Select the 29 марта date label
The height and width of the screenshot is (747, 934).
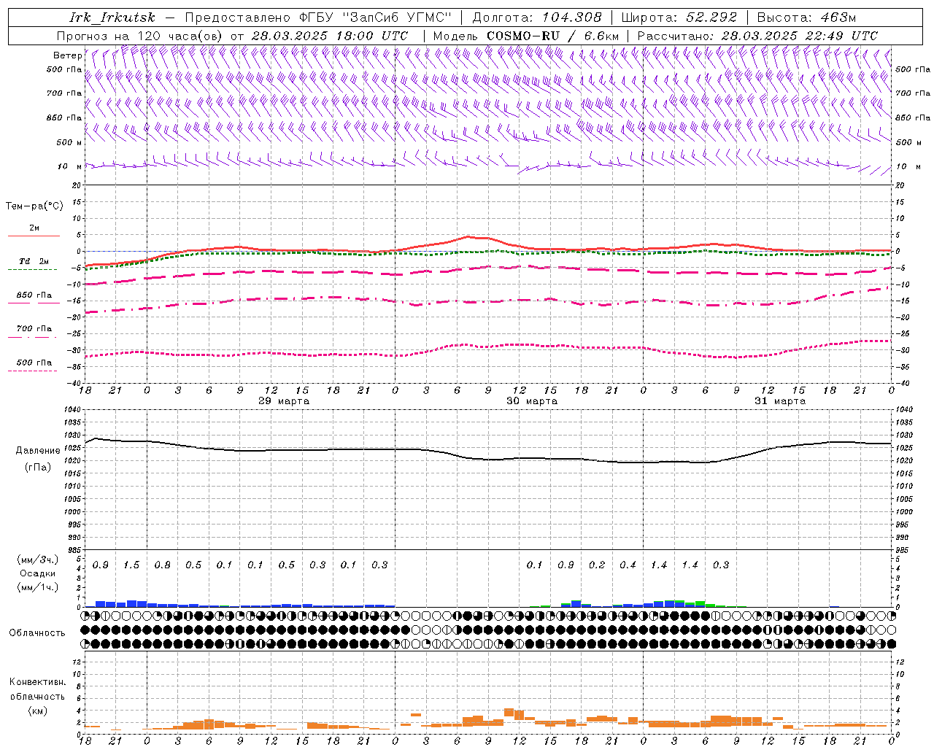tap(284, 401)
